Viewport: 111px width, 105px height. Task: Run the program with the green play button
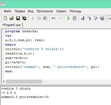click(x=69, y=18)
